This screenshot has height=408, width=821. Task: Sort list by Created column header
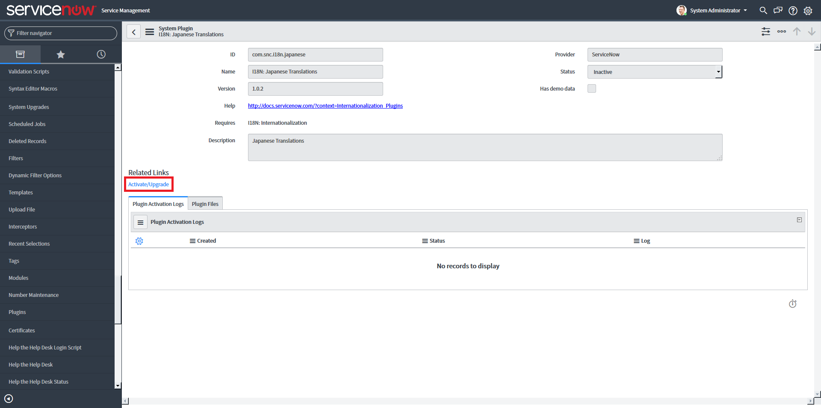point(207,241)
